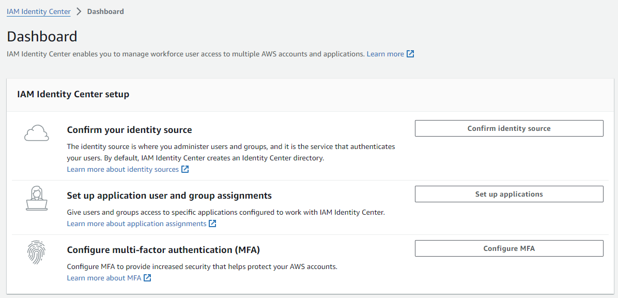Viewport: 618px width, 298px height.
Task: Click the cloud icon beside Confirm your identity source
Action: pos(36,133)
